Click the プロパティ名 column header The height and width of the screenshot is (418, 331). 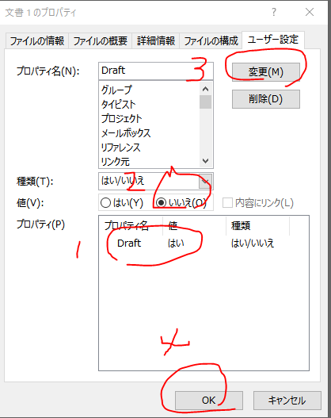point(131,226)
